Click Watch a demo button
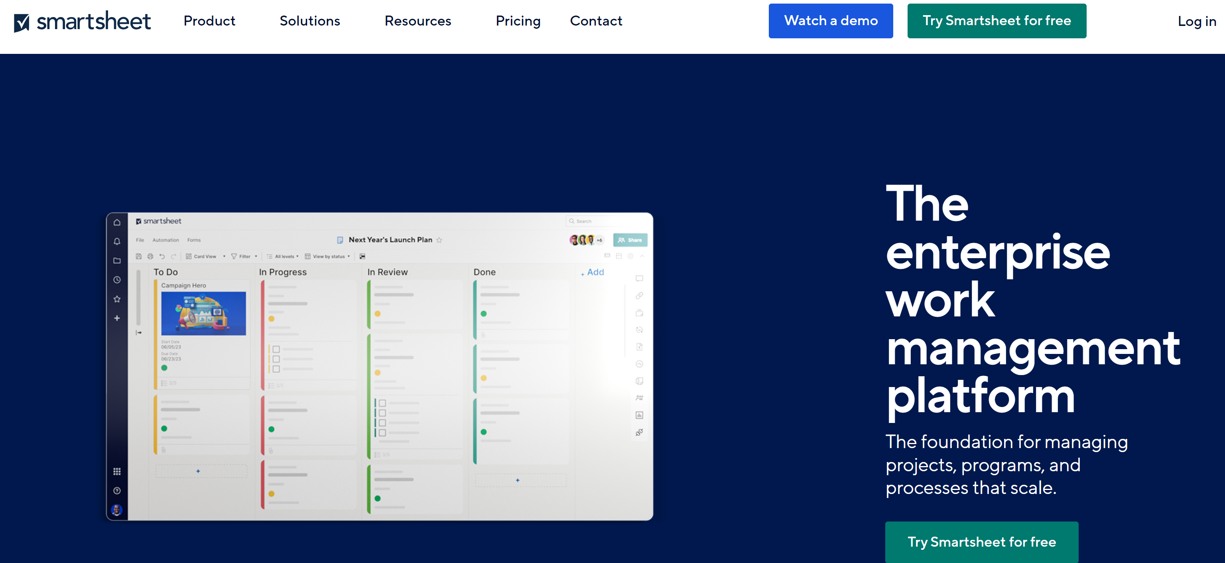Image resolution: width=1225 pixels, height=563 pixels. pyautogui.click(x=831, y=20)
